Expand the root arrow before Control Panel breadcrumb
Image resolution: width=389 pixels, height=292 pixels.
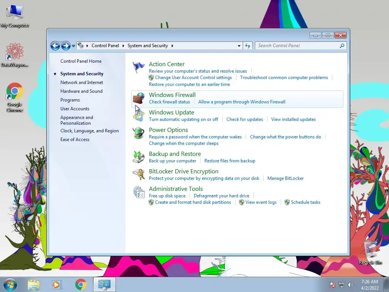(87, 46)
